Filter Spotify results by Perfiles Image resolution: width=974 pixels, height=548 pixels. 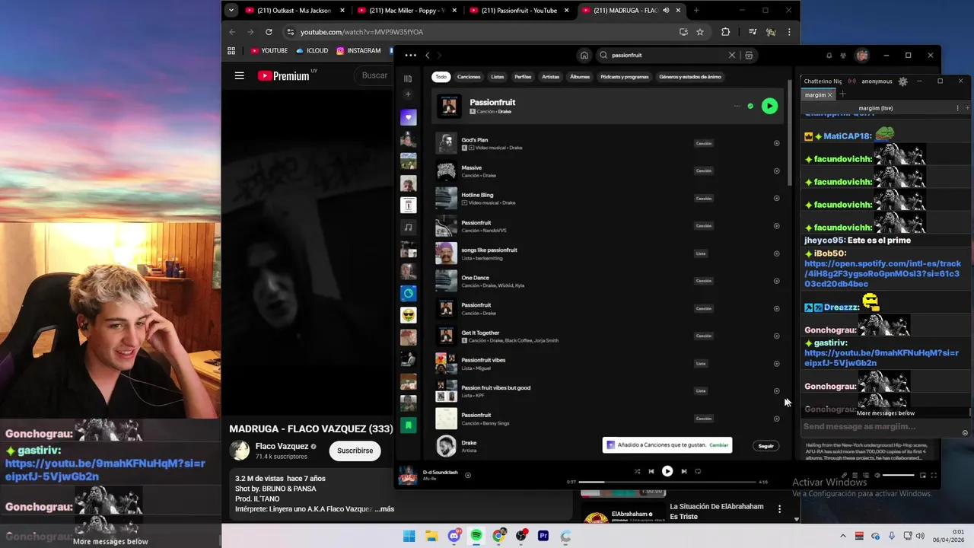point(523,77)
